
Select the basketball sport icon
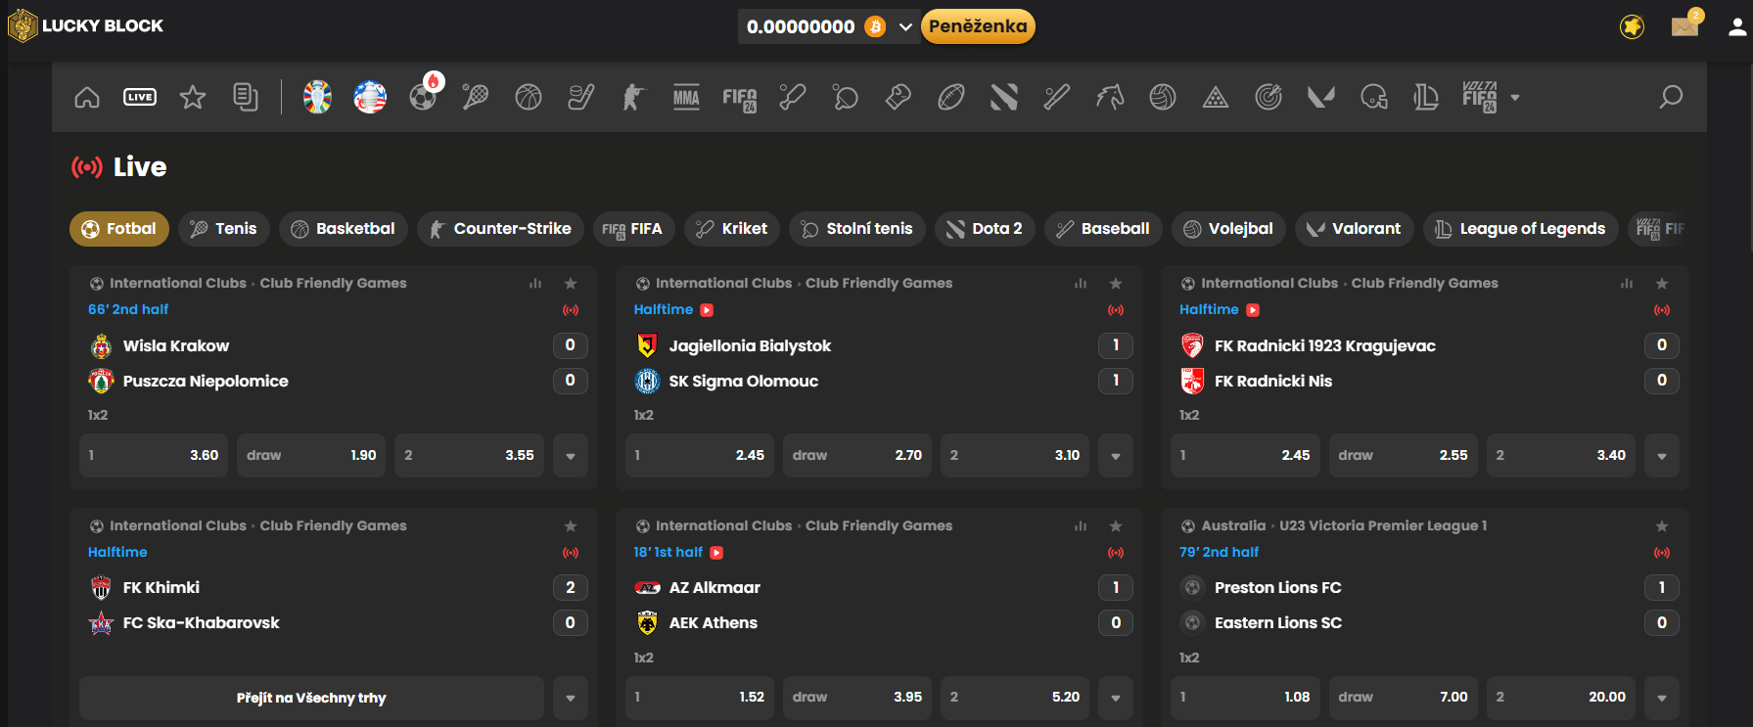pyautogui.click(x=529, y=97)
